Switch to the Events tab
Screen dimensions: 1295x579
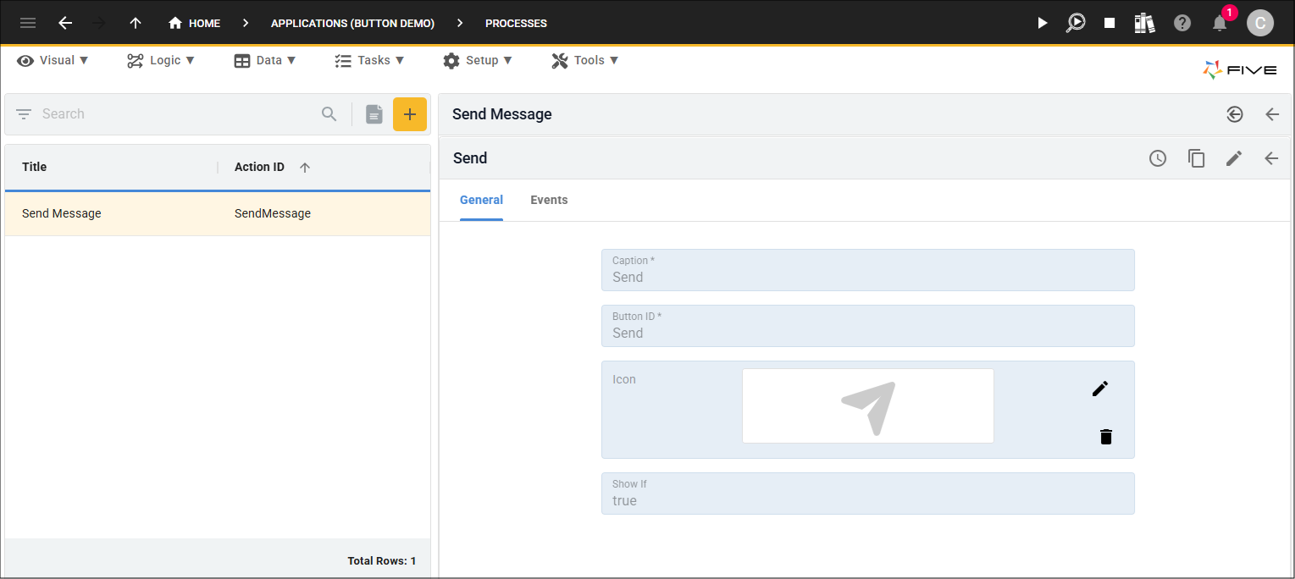point(549,201)
